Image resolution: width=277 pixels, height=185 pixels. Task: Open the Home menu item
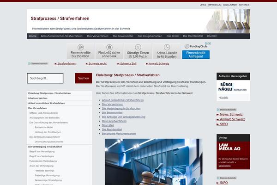[x=33, y=36]
